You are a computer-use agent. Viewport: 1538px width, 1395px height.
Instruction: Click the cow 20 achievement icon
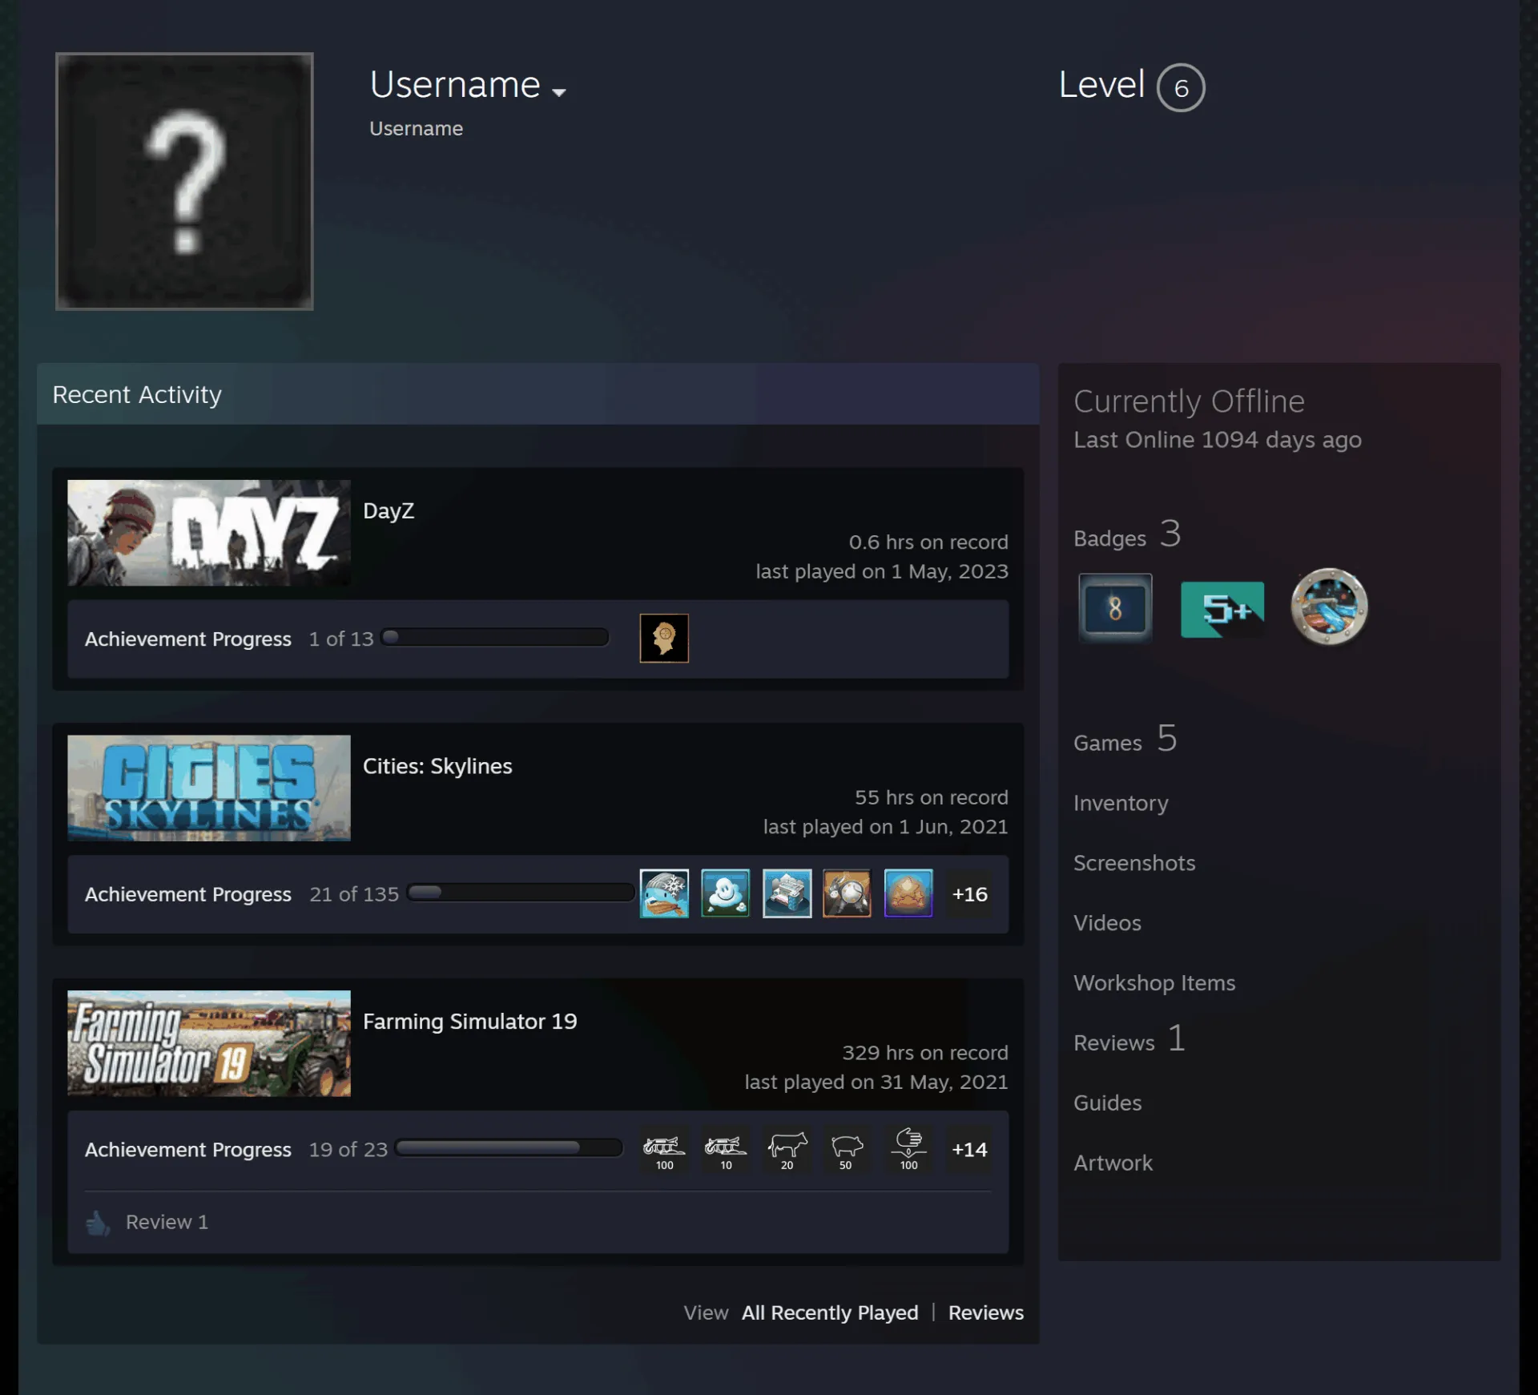point(787,1149)
